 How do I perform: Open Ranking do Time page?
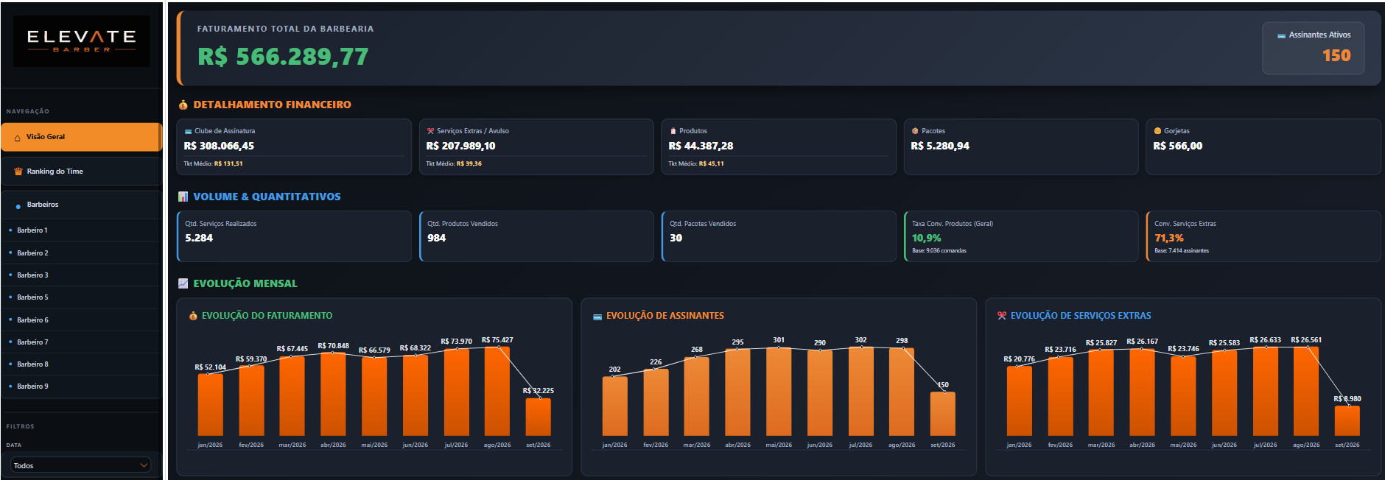point(81,171)
